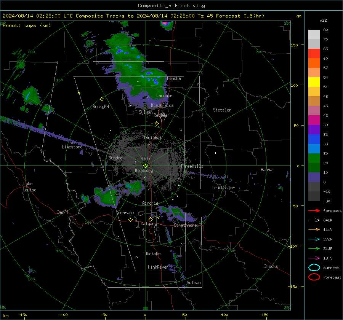This screenshot has width=343, height=320.
Task: Click the cyan current ellipse icon
Action: [x=314, y=267]
